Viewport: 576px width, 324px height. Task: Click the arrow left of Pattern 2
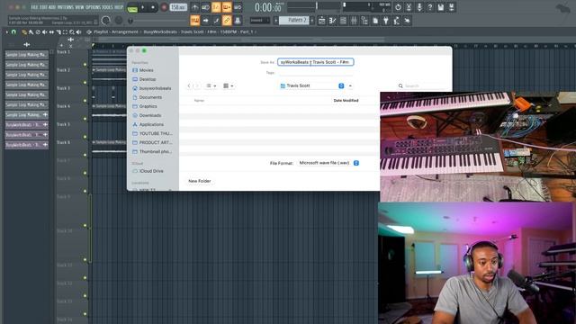coord(275,20)
